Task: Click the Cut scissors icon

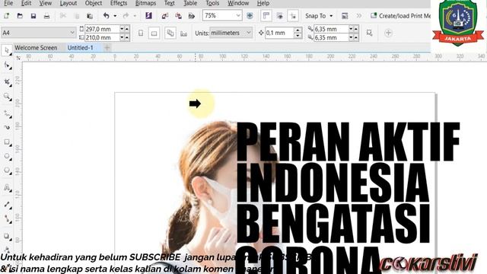Action: [63, 15]
